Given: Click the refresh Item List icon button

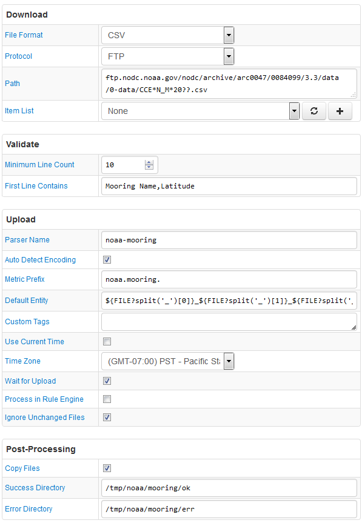Looking at the screenshot, I should pyautogui.click(x=313, y=111).
